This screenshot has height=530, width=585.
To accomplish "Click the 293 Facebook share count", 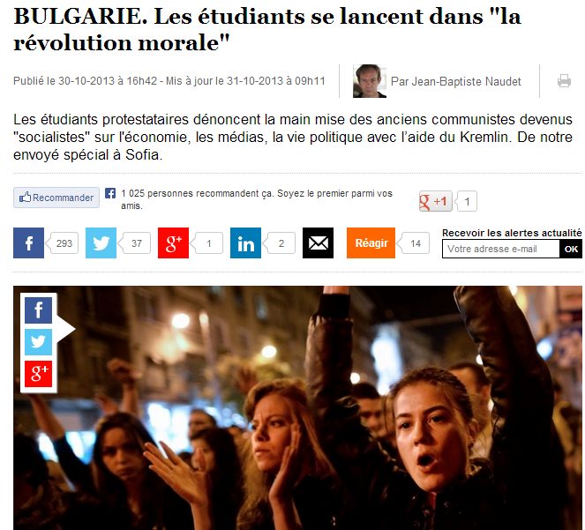I will pos(64,243).
